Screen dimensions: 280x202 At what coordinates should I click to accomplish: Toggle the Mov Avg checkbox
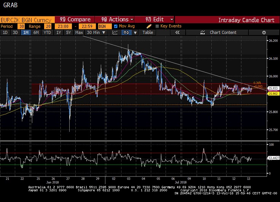[x=116, y=26]
